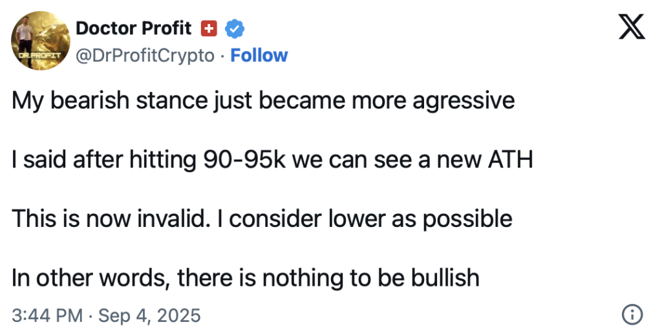
Task: Click the Sep 4, 2025 date
Action: [149, 316]
